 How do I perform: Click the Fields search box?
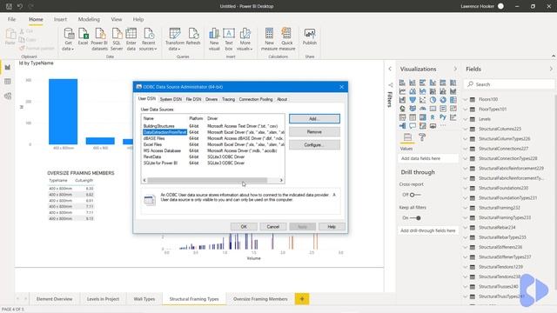click(x=509, y=84)
